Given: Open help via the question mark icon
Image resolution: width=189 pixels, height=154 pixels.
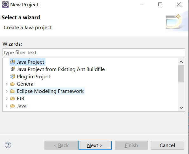Looking at the screenshot, I should 8,145.
